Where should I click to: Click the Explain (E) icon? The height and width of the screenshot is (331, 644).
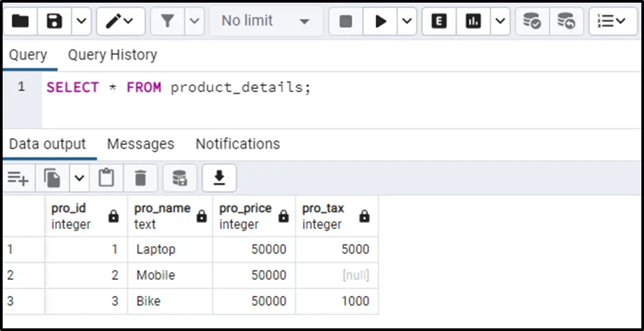(438, 21)
